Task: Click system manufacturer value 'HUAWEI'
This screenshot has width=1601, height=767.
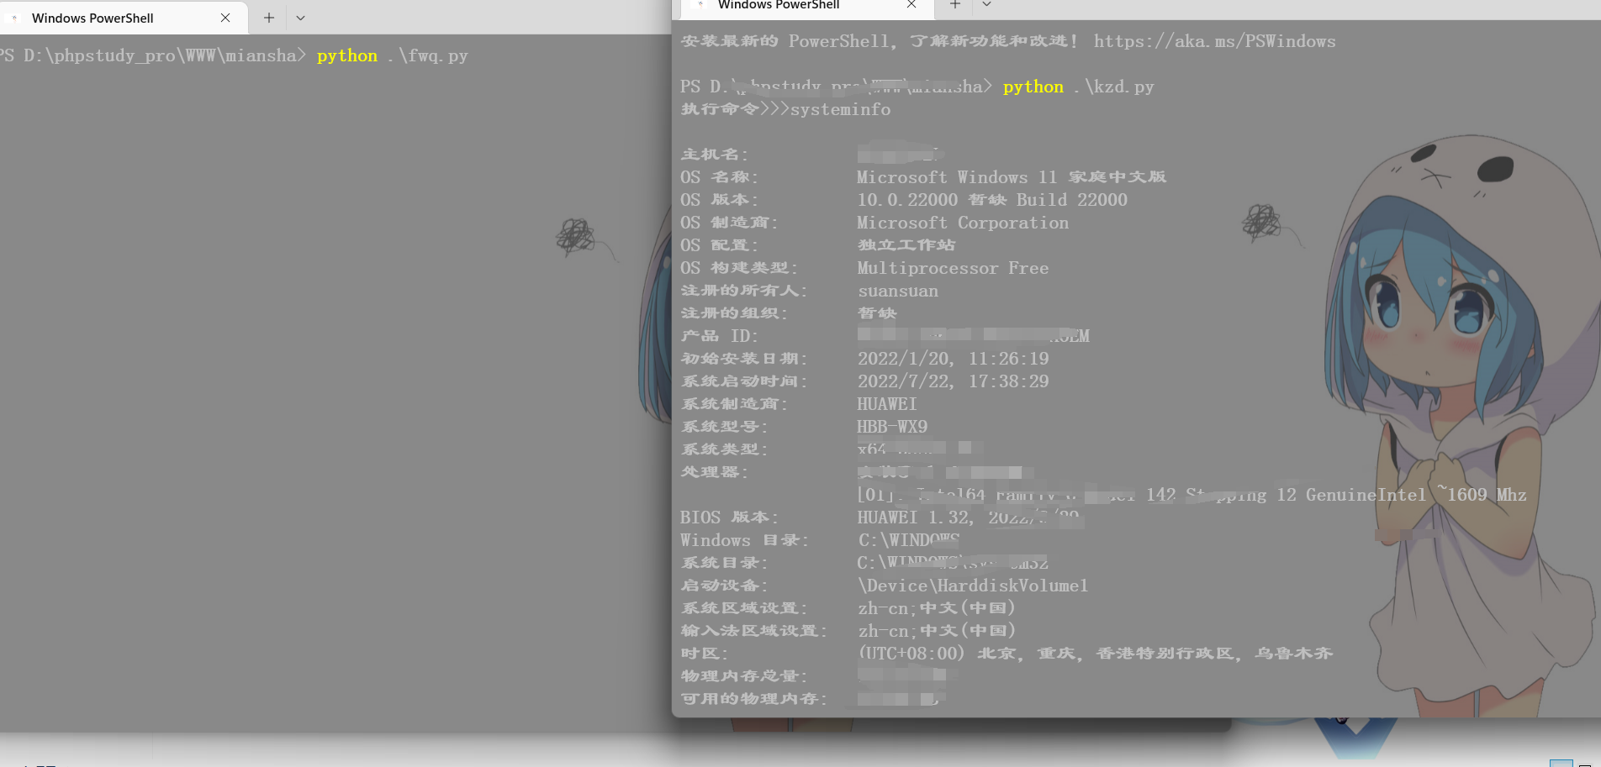Action: (x=887, y=404)
